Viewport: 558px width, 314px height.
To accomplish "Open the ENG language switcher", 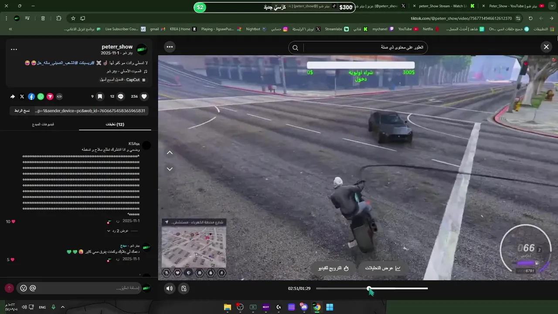I will click(x=42, y=307).
